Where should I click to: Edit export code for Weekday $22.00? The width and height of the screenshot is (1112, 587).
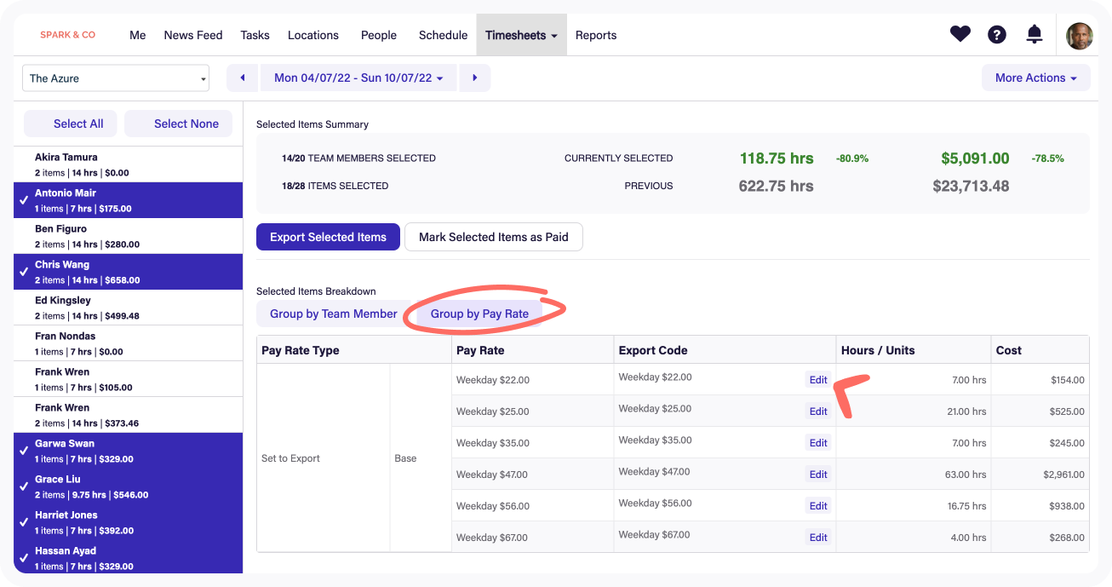[x=818, y=380]
